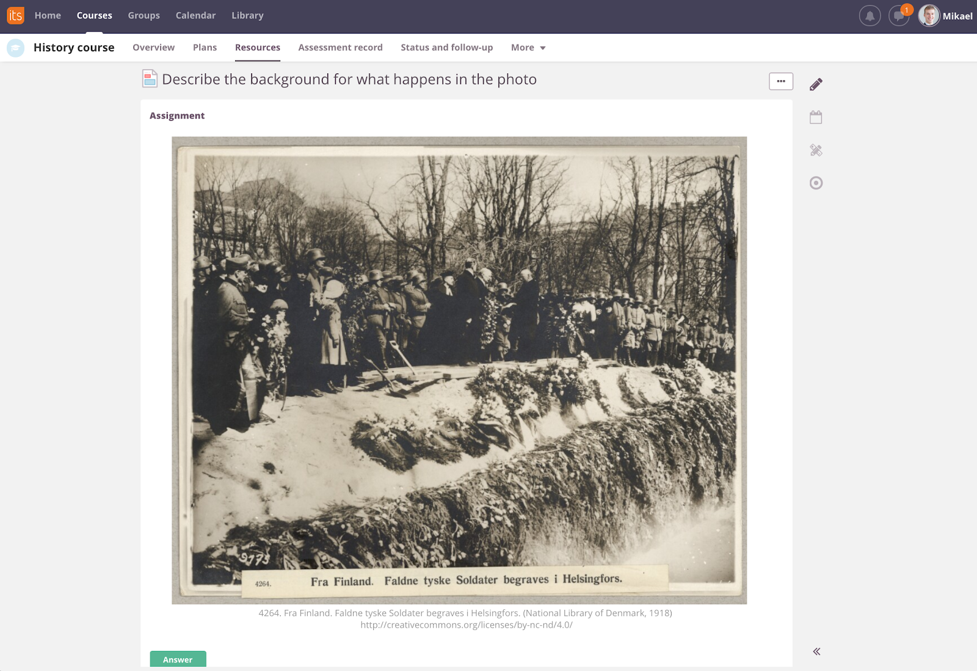Switch to the Plans tab
The width and height of the screenshot is (977, 671).
tap(205, 48)
